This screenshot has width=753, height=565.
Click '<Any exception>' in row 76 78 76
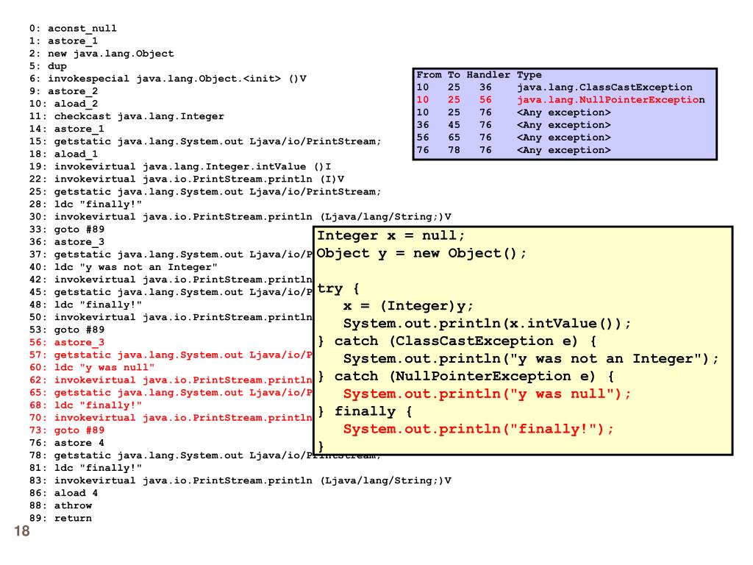coord(564,150)
